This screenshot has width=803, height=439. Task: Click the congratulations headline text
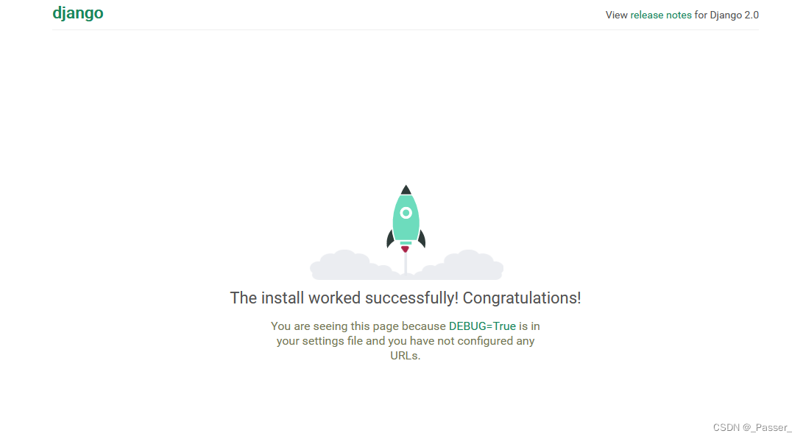click(406, 298)
